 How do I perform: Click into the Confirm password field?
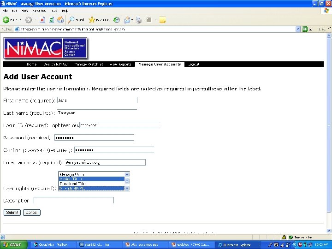click(114, 150)
